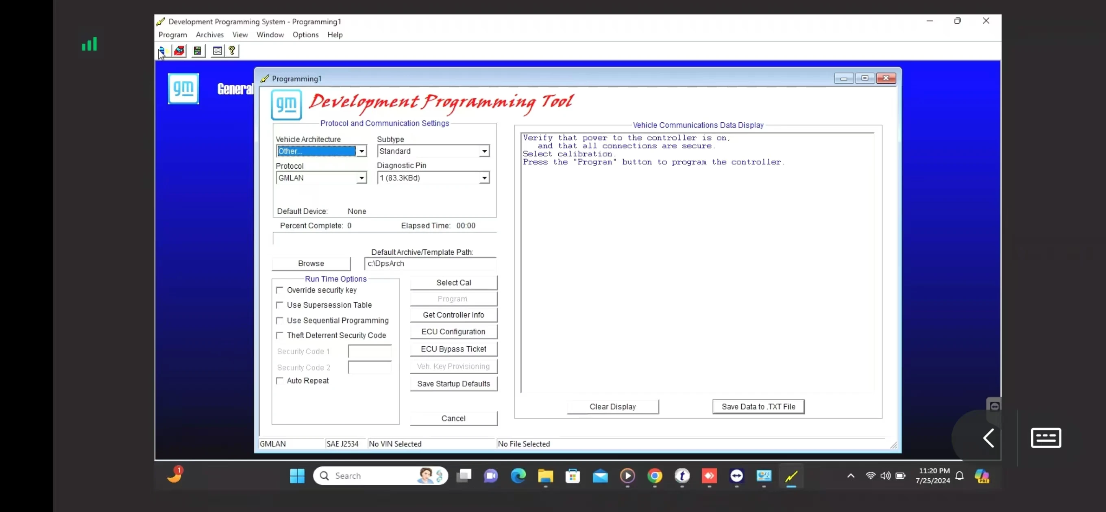Click the volume speaker tray icon
This screenshot has height=512, width=1106.
pyautogui.click(x=885, y=475)
